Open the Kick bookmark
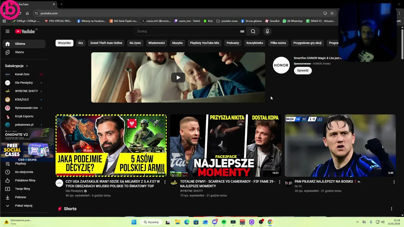The width and height of the screenshot is (404, 227). (x=208, y=21)
